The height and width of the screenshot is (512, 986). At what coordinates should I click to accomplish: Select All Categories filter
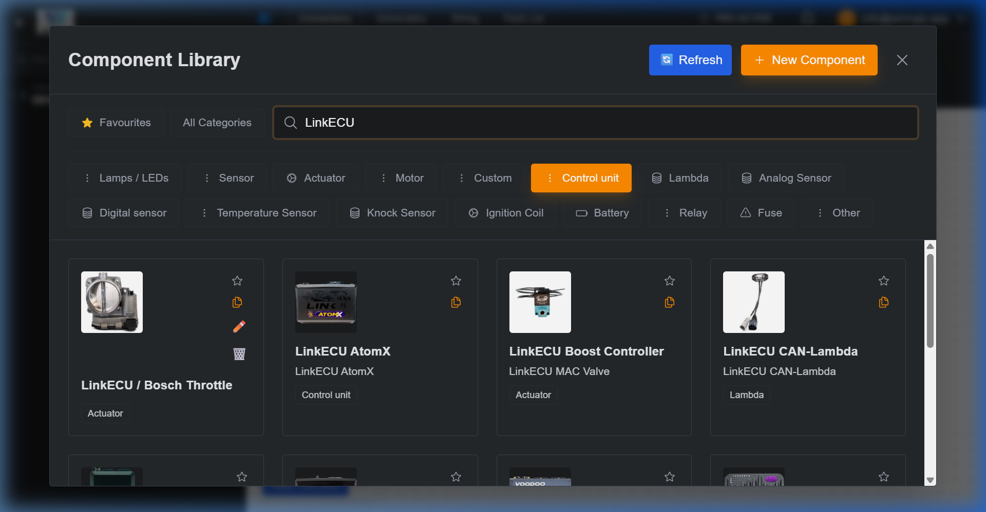point(217,123)
